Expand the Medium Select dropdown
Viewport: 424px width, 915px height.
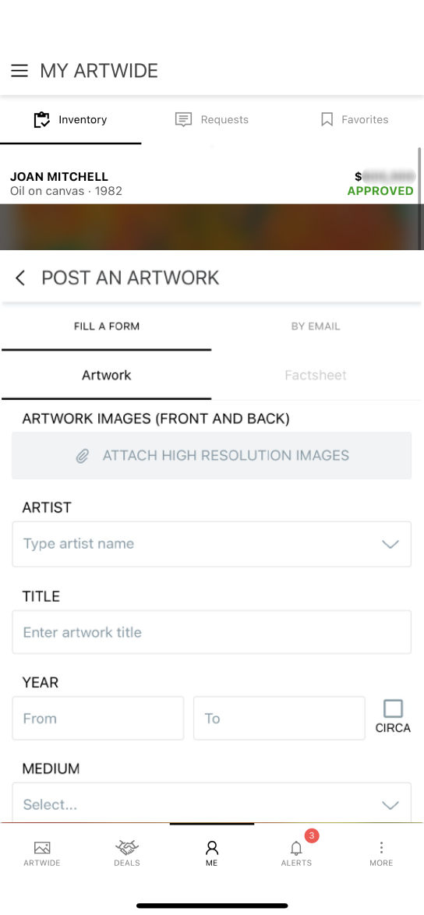coord(212,803)
